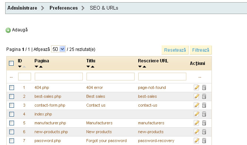247x145 pixels.
Task: Delete the contact-form.php row
Action: [204, 105]
